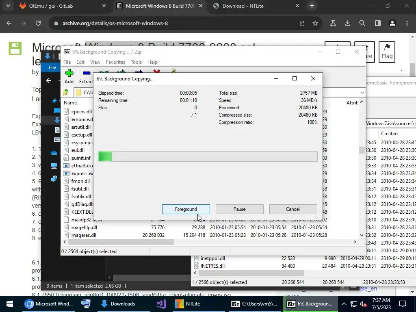Go up one folder level in 7-Zip
Viewport: 416px width, 312px height.
[66, 92]
